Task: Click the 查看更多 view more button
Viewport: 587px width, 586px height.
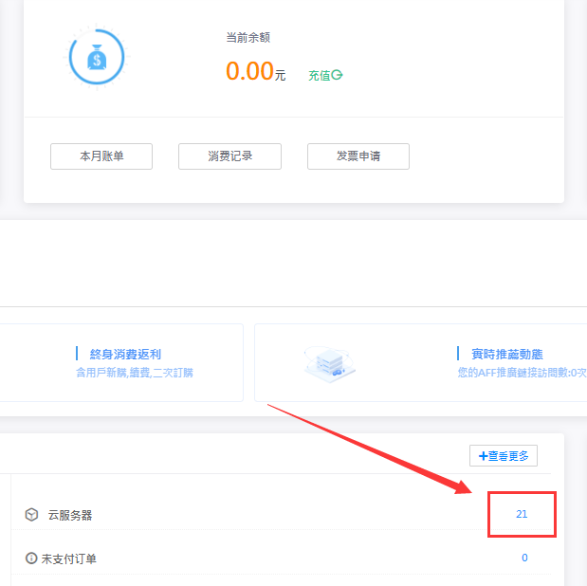Action: coord(504,456)
